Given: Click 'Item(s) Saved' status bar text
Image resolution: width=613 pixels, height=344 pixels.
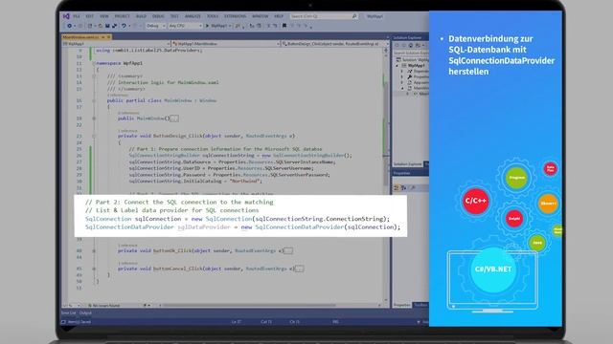Looking at the screenshot, I should point(79,322).
